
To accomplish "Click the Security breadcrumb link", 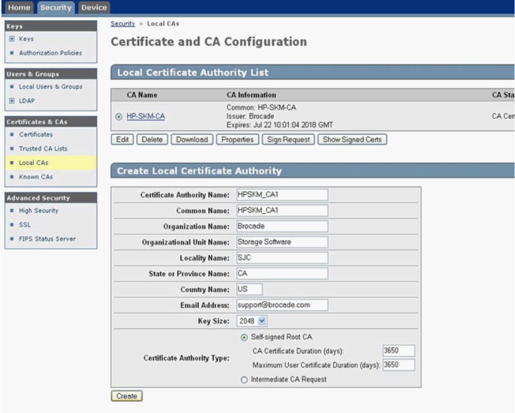I will [123, 23].
